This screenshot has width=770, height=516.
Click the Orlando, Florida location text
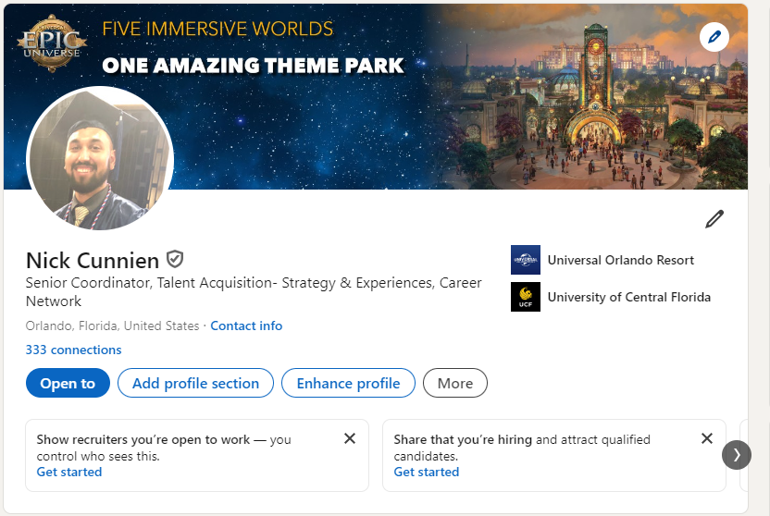coord(113,326)
